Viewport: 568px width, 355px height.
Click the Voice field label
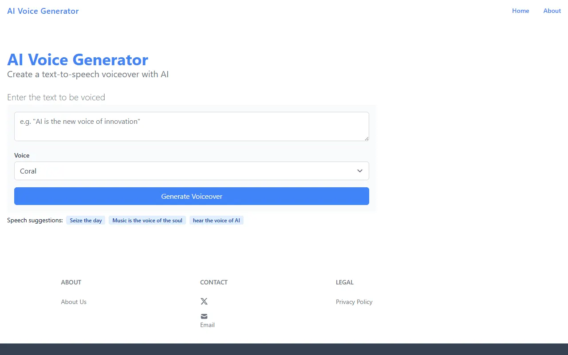pos(22,155)
